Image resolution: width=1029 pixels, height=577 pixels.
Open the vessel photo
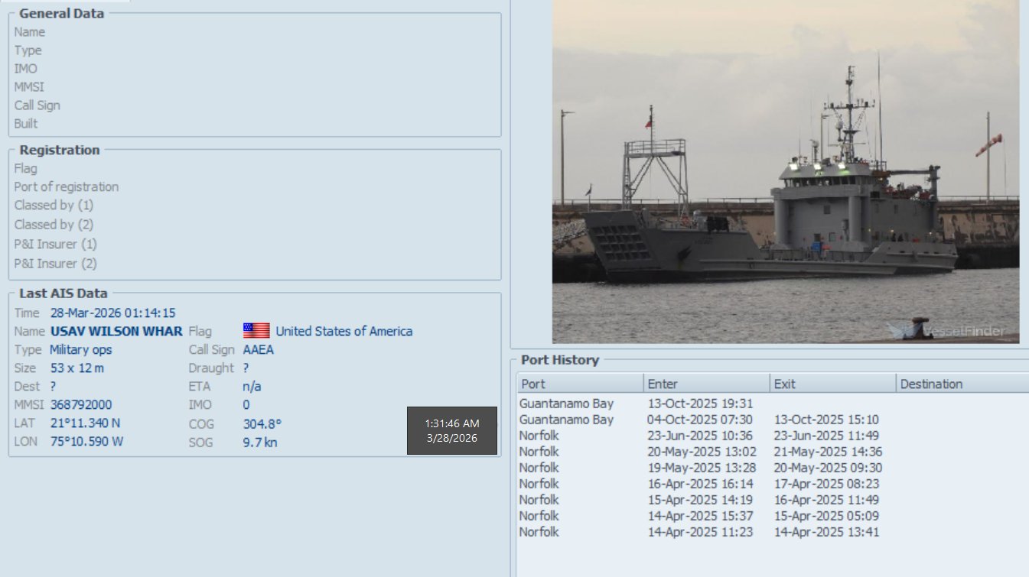coord(785,172)
